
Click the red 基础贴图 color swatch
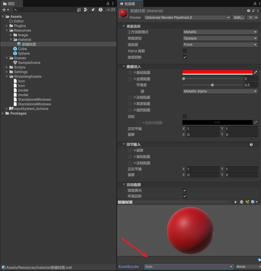(x=217, y=72)
